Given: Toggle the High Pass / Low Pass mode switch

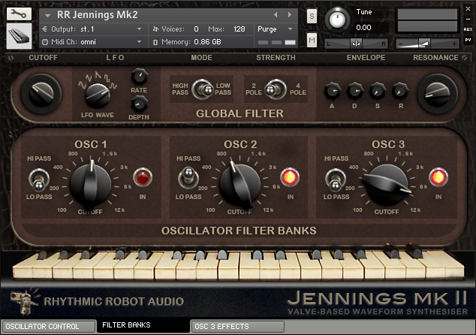Looking at the screenshot, I should [203, 89].
